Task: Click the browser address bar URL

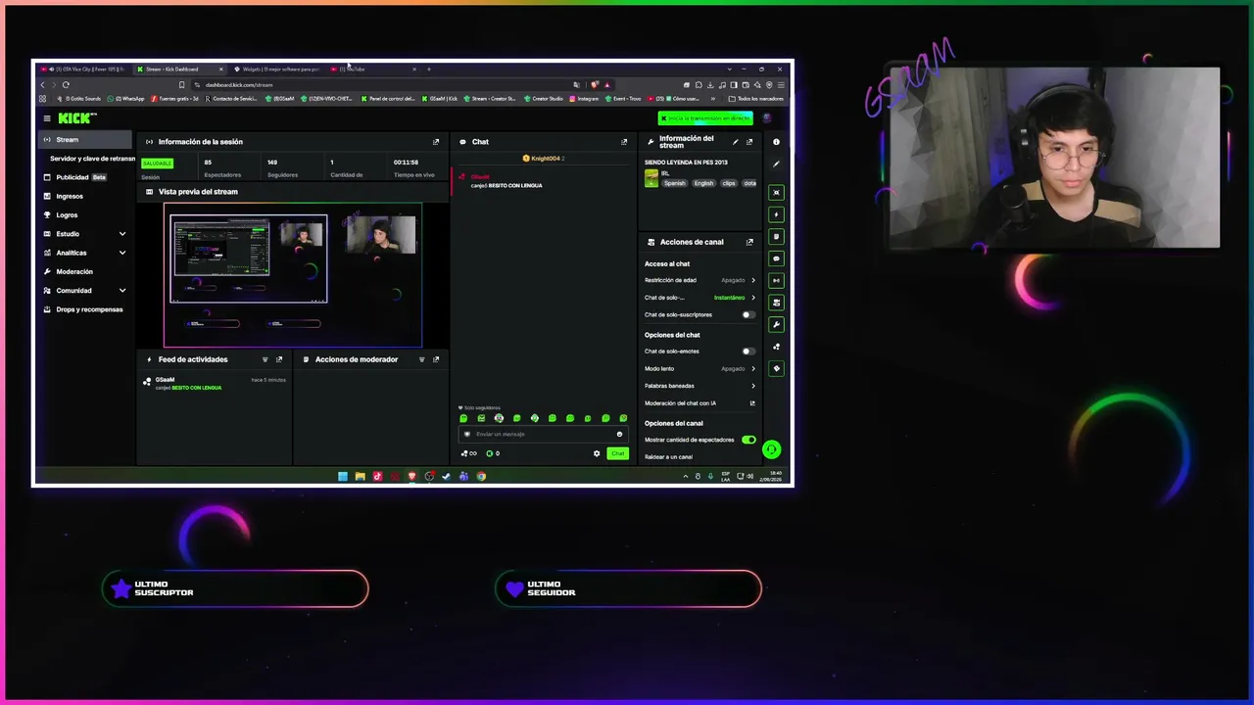Action: click(x=239, y=85)
